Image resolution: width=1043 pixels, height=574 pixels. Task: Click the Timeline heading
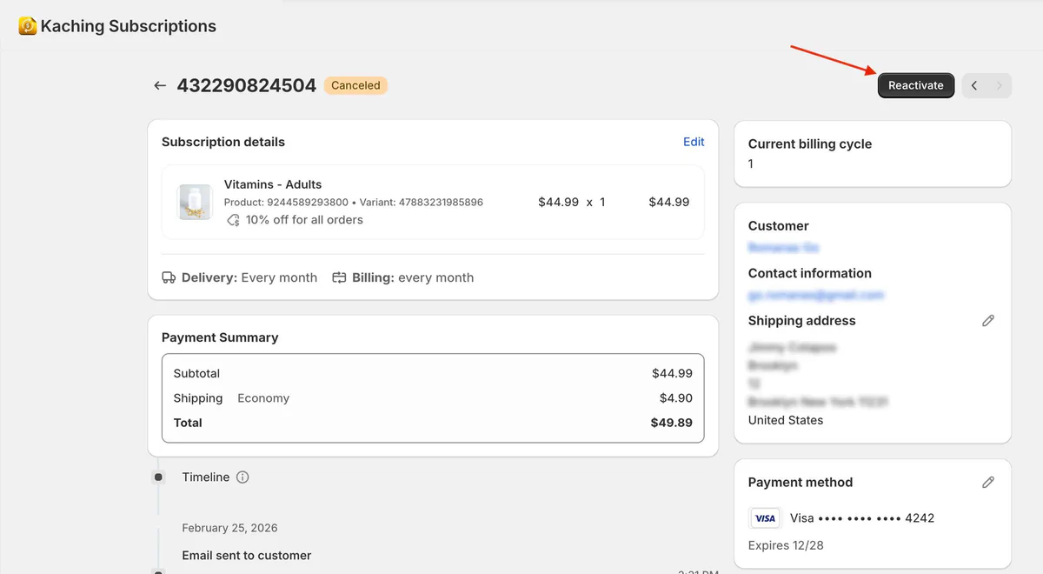(206, 477)
